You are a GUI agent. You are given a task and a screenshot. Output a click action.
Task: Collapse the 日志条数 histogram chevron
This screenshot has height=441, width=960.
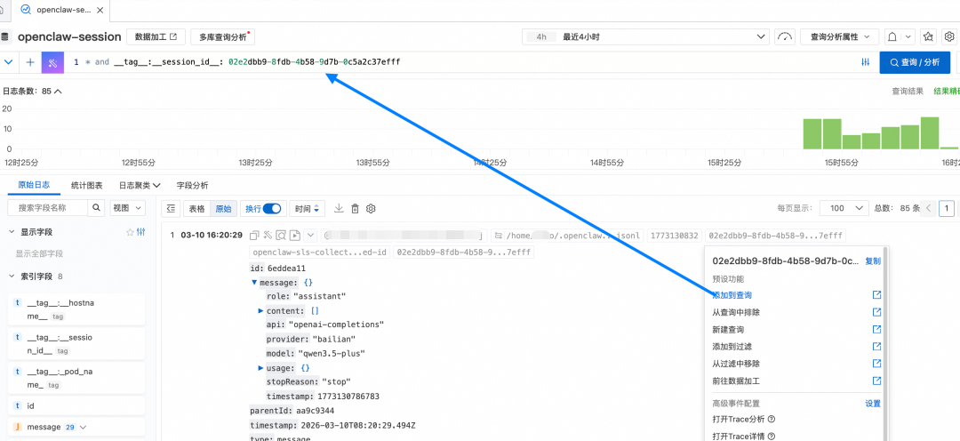click(59, 92)
